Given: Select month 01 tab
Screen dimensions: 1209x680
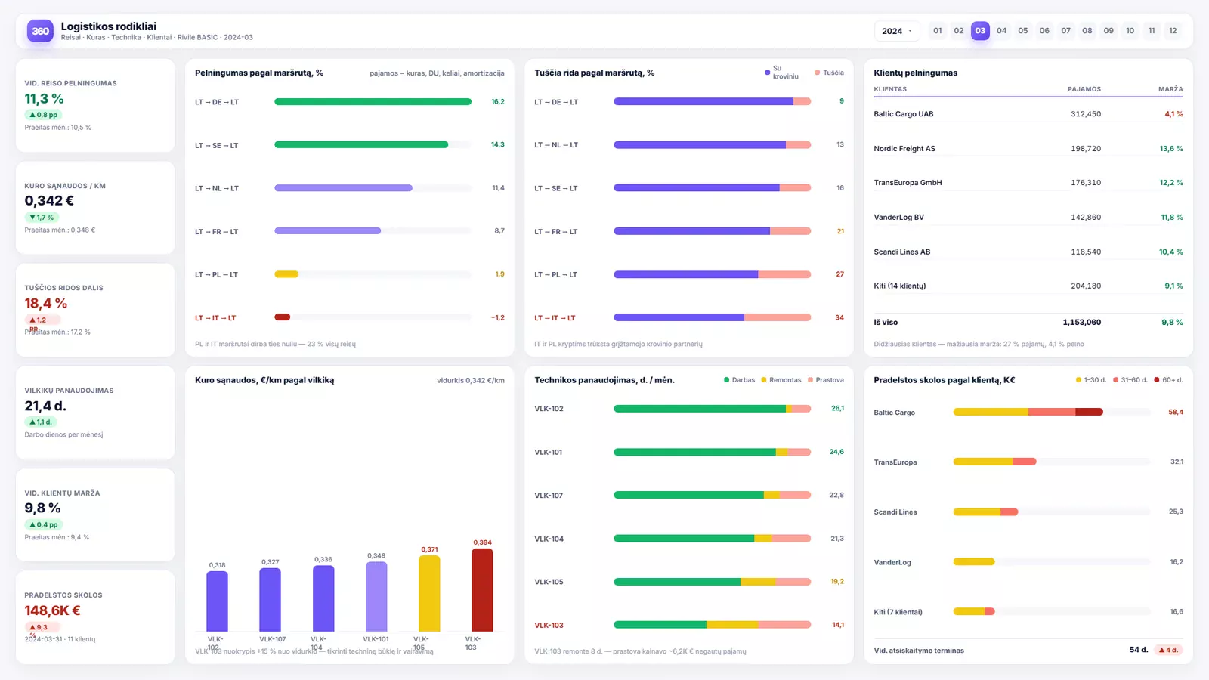Looking at the screenshot, I should (938, 31).
